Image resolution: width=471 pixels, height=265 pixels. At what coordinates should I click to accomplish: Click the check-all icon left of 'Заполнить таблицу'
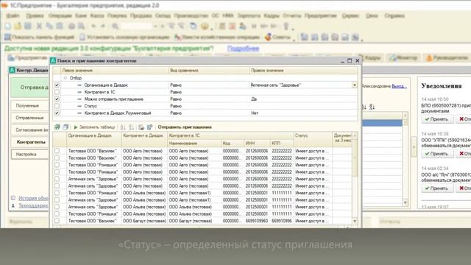click(x=57, y=127)
